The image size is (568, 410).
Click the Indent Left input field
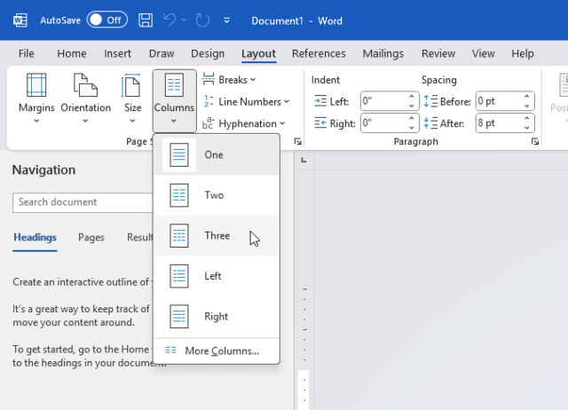coord(384,101)
